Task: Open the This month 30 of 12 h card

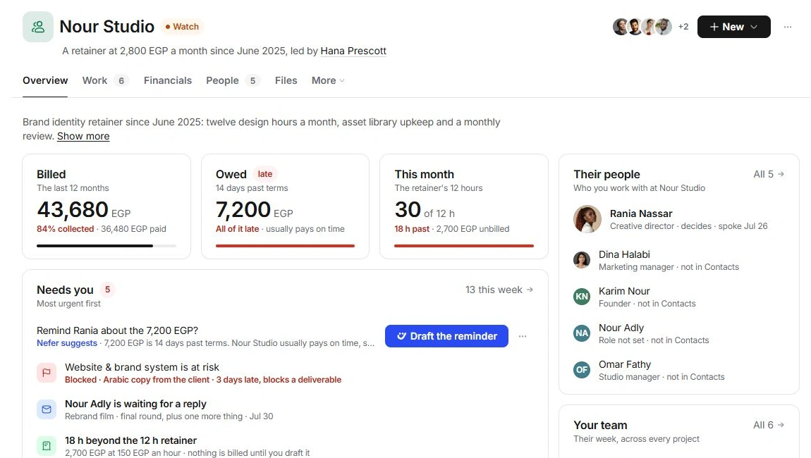Action: pyautogui.click(x=464, y=206)
